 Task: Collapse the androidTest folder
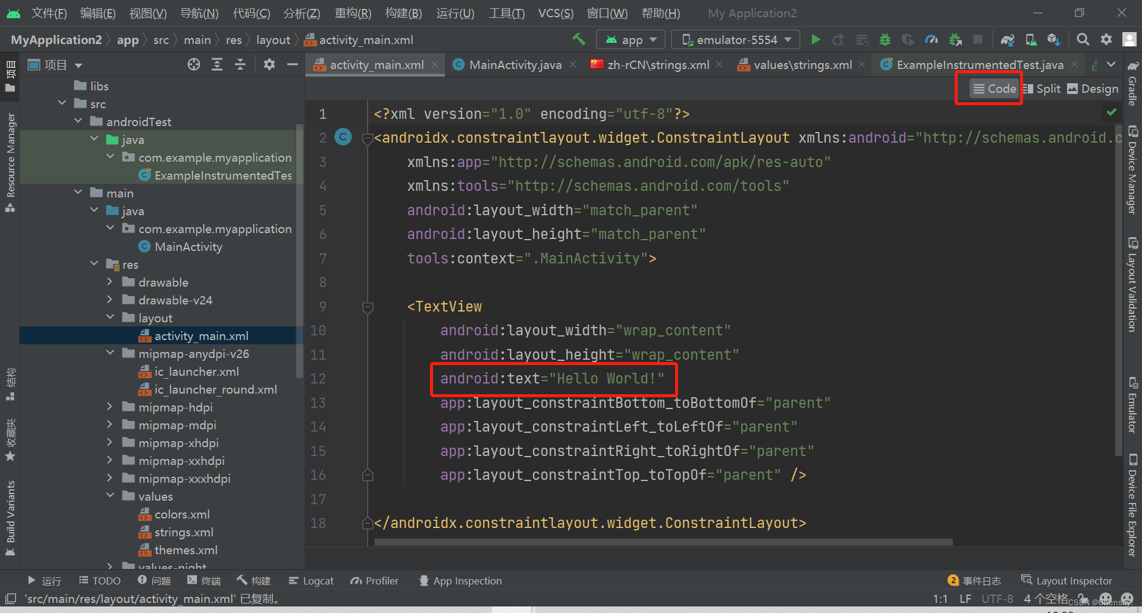[79, 121]
